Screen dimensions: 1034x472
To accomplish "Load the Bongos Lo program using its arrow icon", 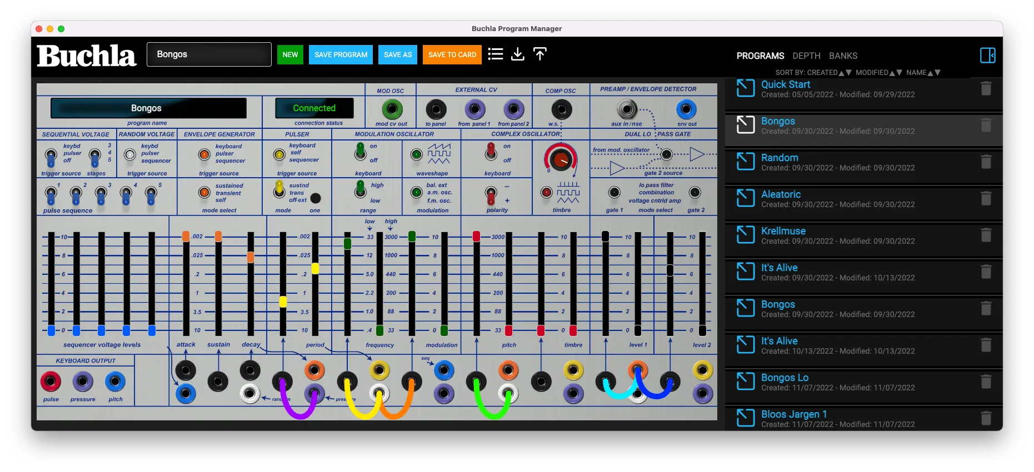I will click(x=746, y=381).
